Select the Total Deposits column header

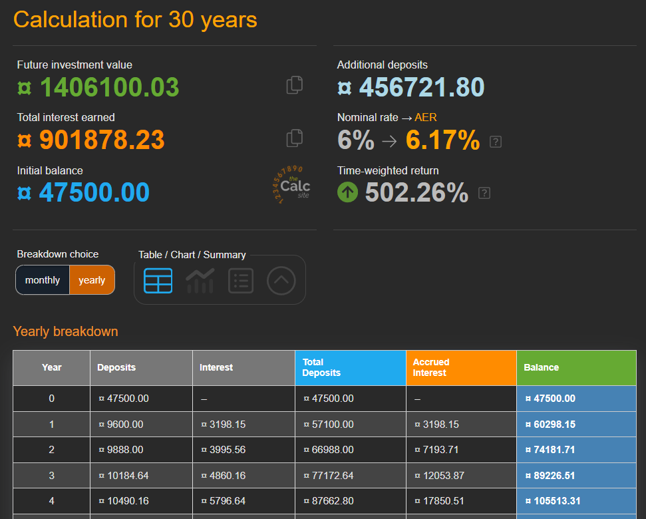(350, 367)
